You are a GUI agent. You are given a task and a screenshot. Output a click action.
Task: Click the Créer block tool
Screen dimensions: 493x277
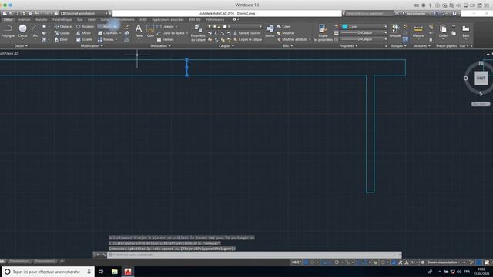(283, 27)
